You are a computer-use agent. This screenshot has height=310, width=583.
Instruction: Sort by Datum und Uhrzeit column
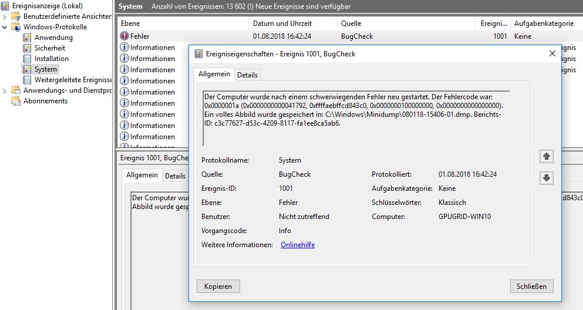pos(293,23)
